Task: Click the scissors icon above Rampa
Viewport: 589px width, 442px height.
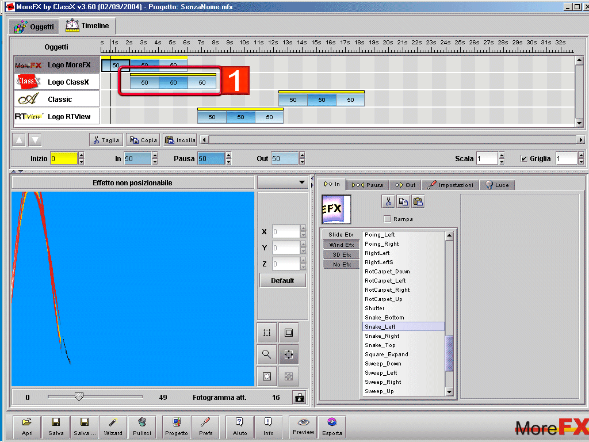Action: (x=388, y=201)
